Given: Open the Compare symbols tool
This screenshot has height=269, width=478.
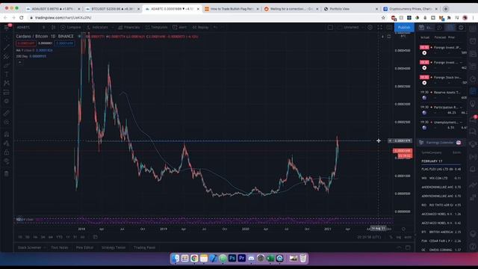Looking at the screenshot, I should pyautogui.click(x=70, y=28).
